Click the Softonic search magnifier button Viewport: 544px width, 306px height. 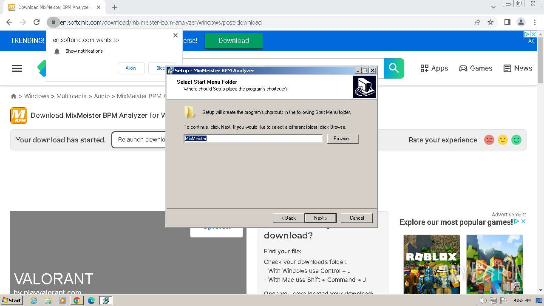[394, 68]
